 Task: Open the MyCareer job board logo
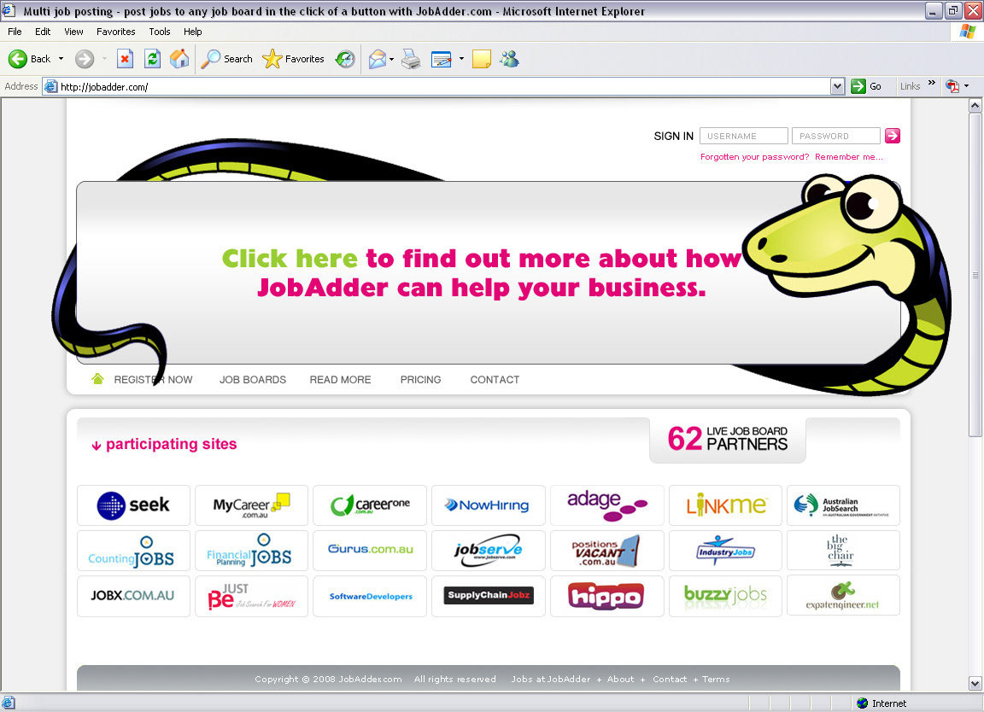coord(252,505)
